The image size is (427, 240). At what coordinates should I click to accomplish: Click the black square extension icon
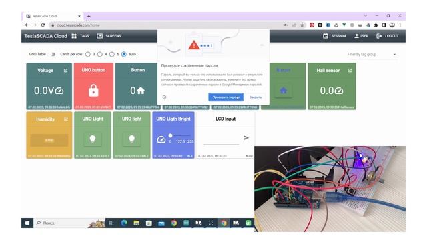(x=320, y=25)
